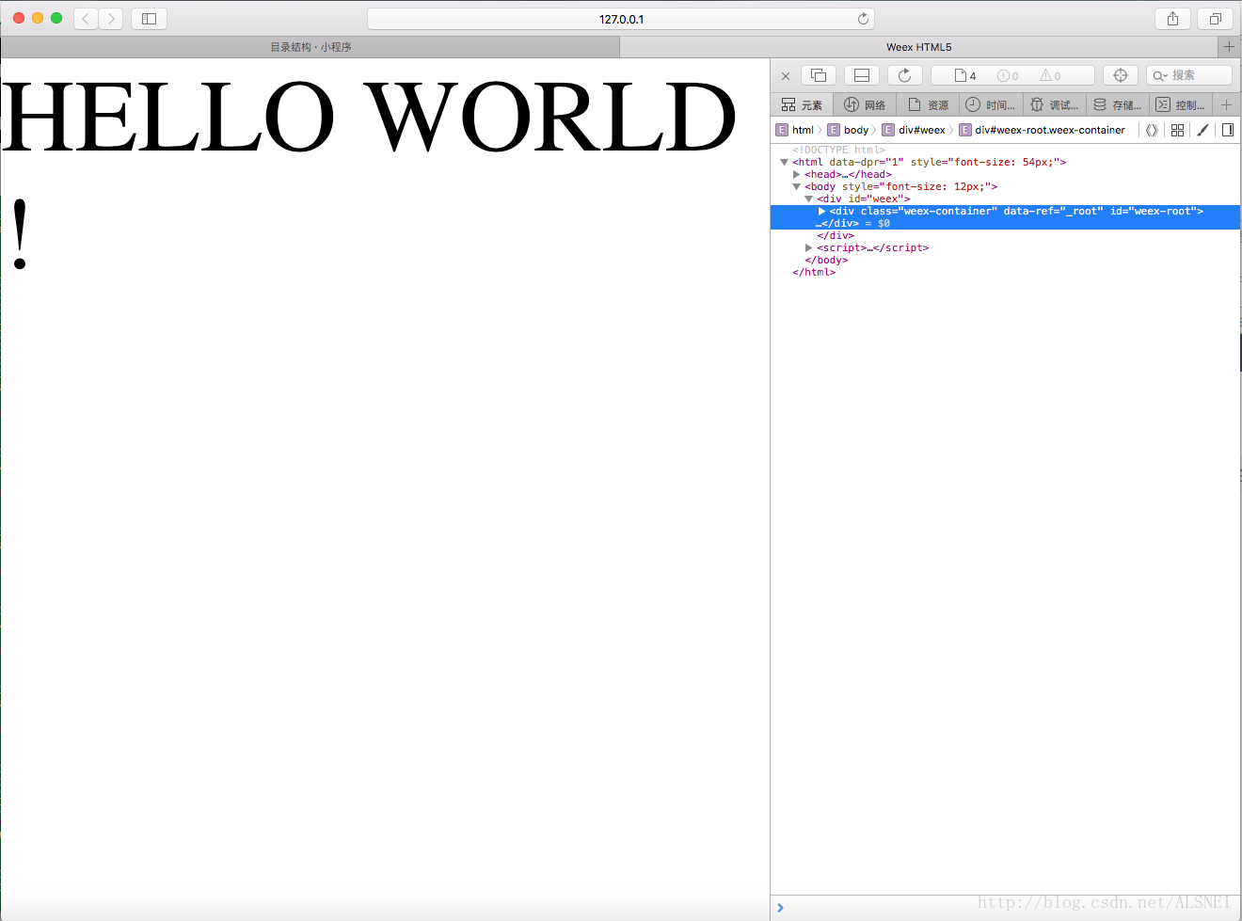Close the Web Inspector panel

click(786, 76)
